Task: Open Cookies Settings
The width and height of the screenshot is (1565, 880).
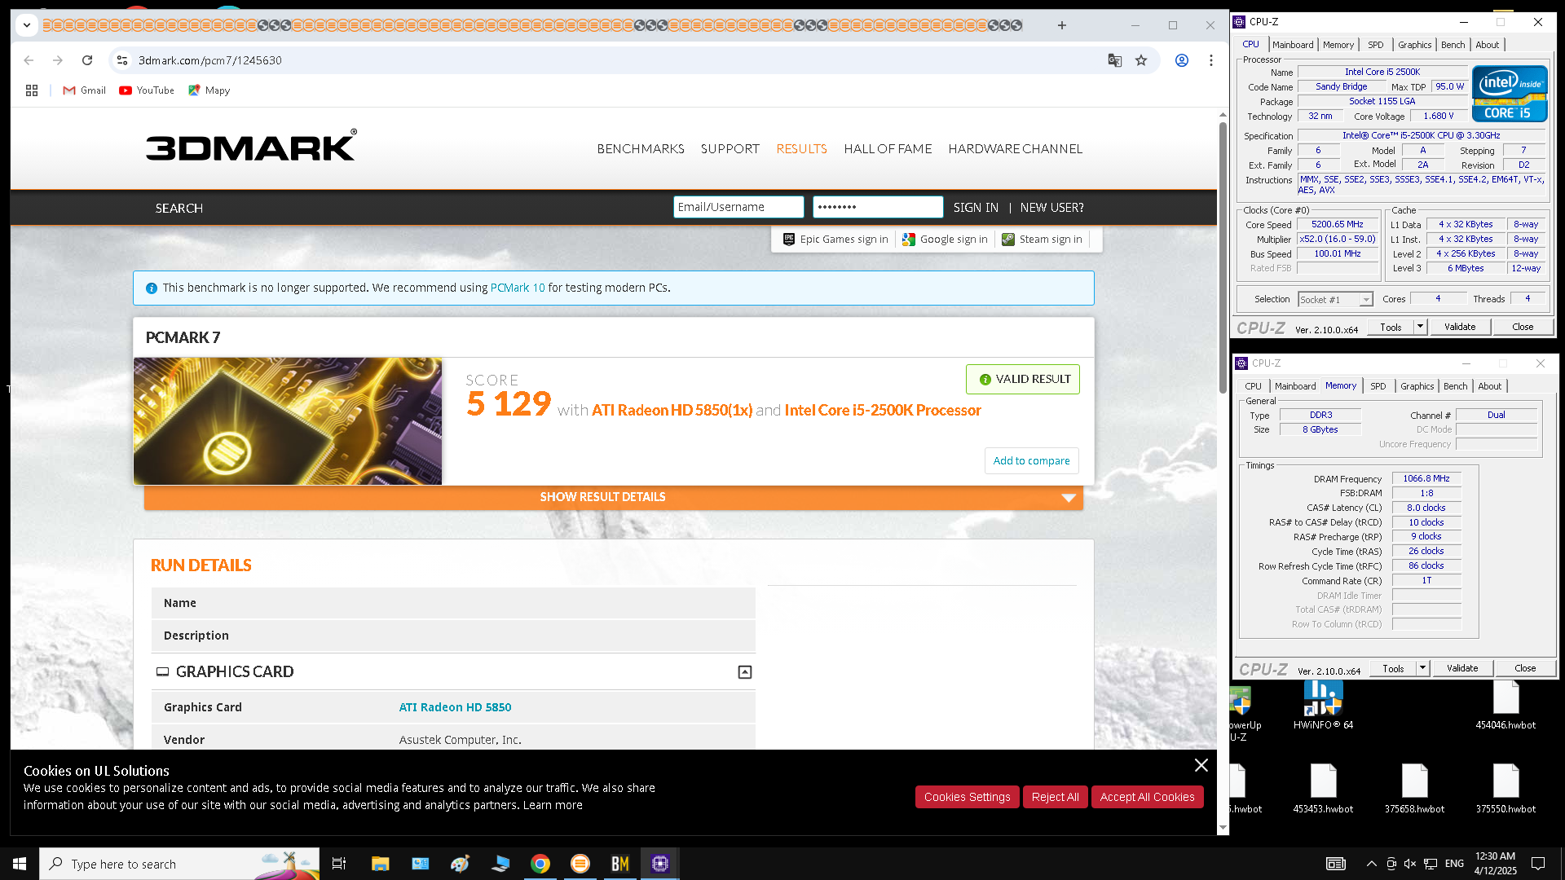Action: click(967, 797)
